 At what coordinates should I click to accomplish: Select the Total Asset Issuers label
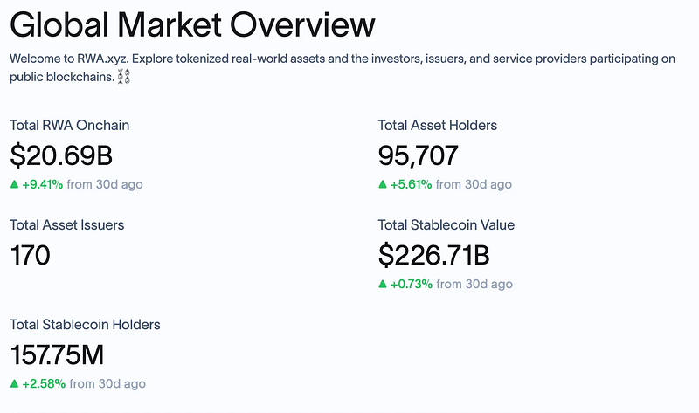click(x=67, y=225)
